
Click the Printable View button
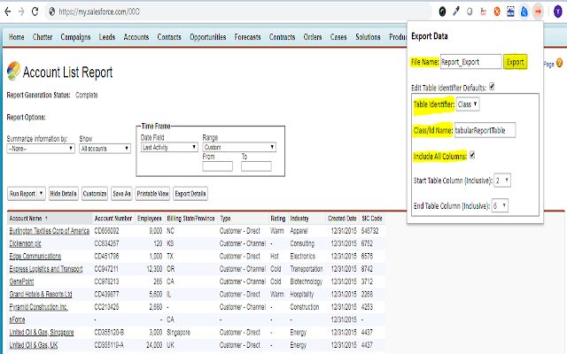(x=152, y=193)
